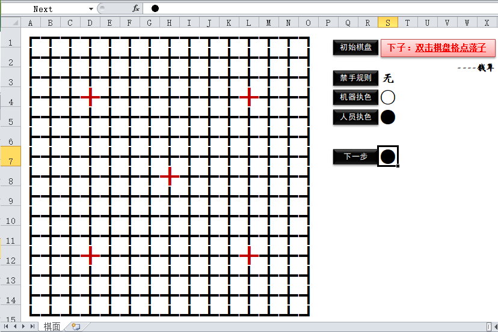Click the insert new worksheet icon

point(76,327)
